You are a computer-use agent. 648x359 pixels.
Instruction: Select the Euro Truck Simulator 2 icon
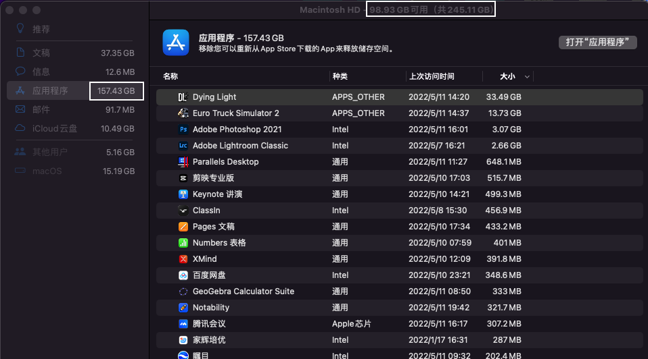(x=183, y=113)
